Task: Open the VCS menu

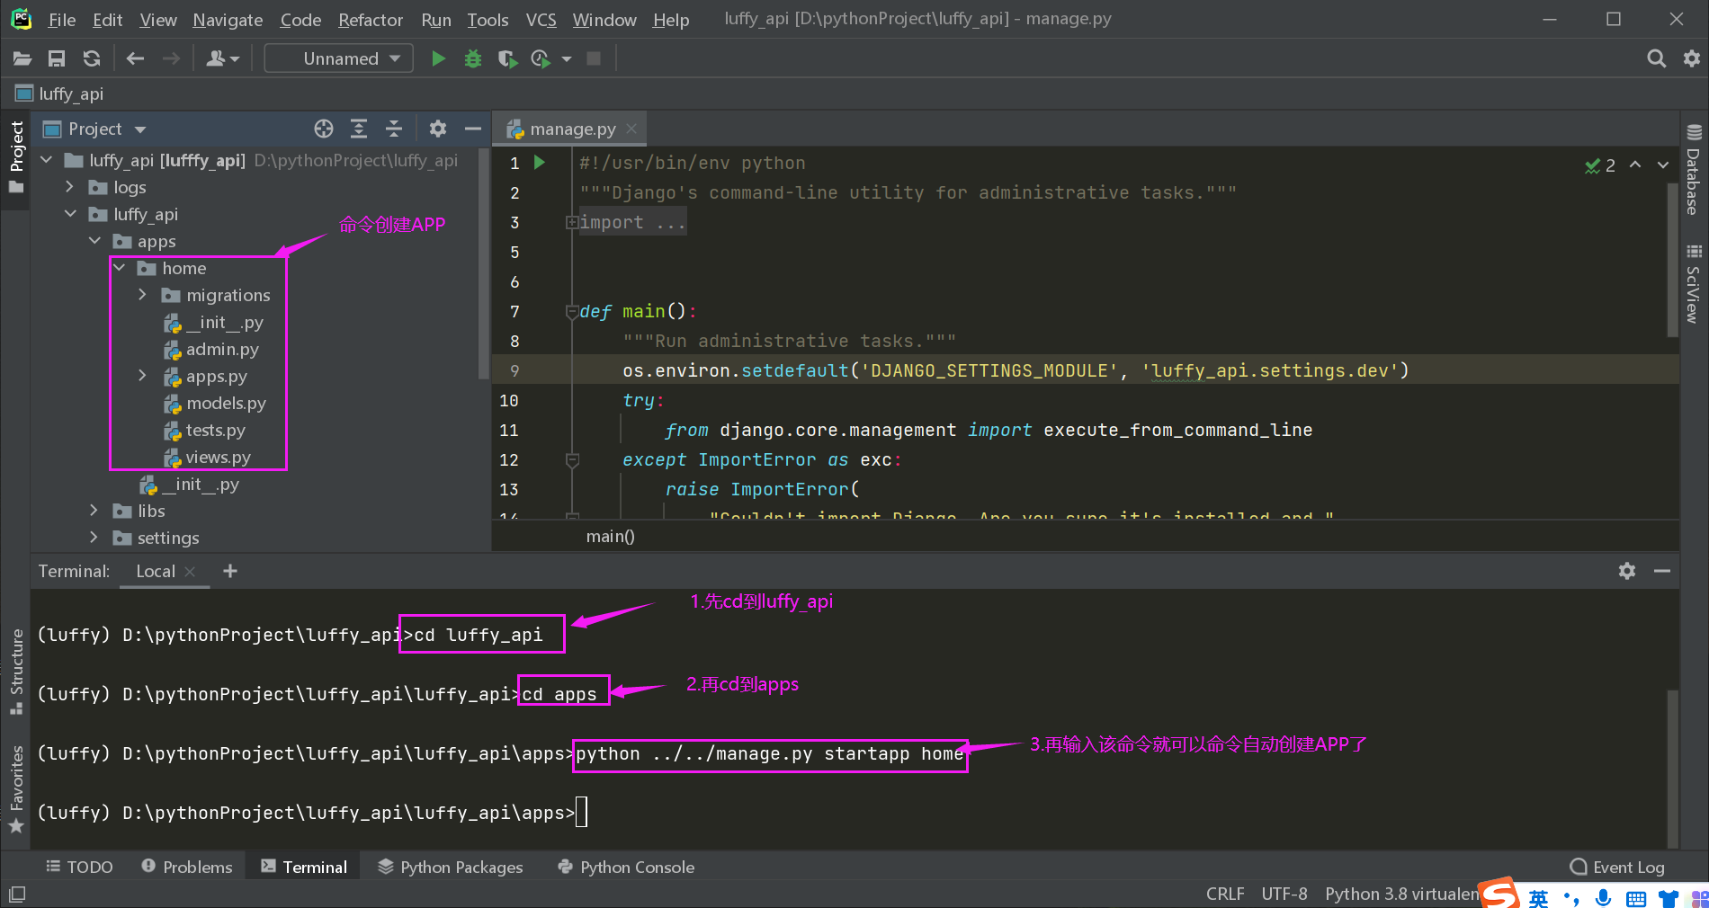Action: click(541, 19)
